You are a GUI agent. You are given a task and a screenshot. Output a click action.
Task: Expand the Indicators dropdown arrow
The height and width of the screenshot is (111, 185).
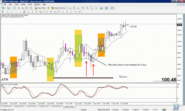[103, 8]
